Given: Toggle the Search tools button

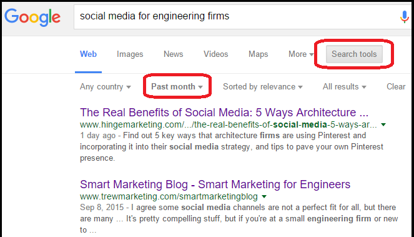Looking at the screenshot, I should pyautogui.click(x=354, y=54).
